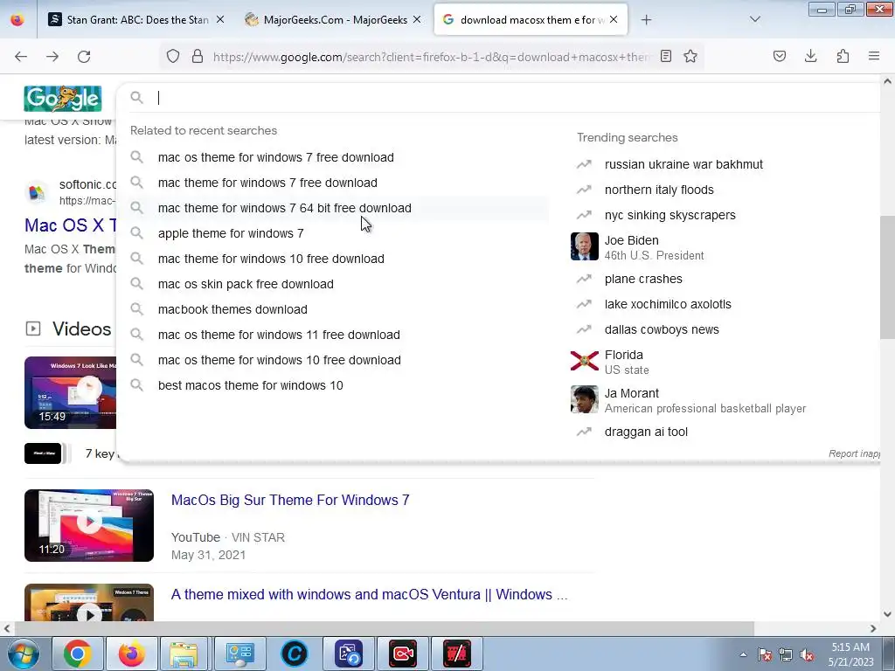The height and width of the screenshot is (671, 895).
Task: Bookmark this page with the star icon
Action: click(x=690, y=57)
